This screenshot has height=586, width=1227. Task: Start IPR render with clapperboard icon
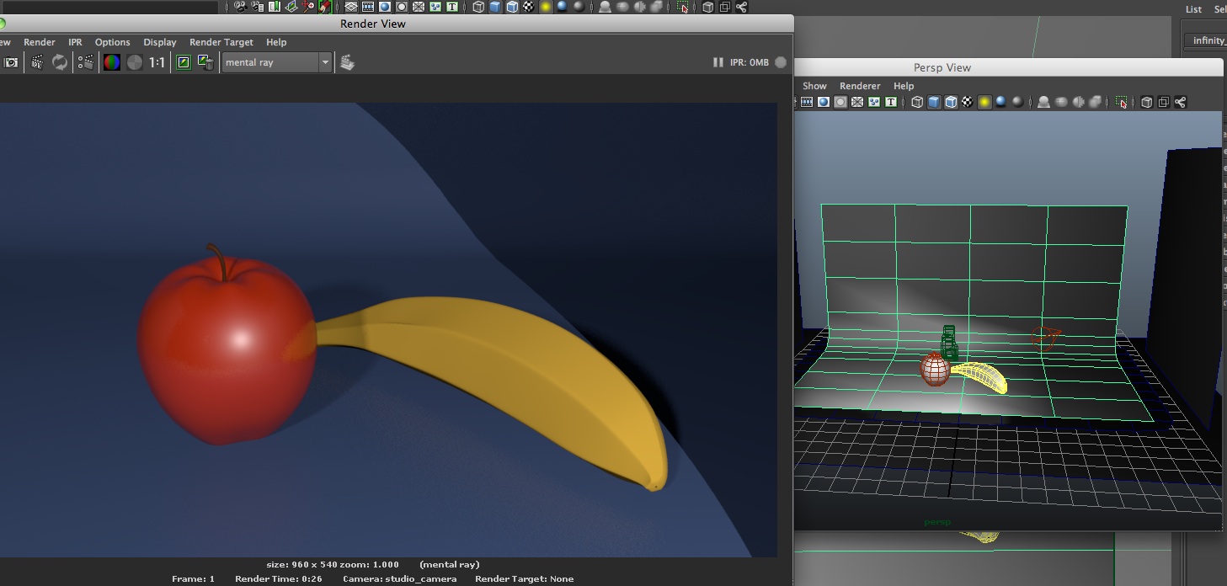point(37,62)
